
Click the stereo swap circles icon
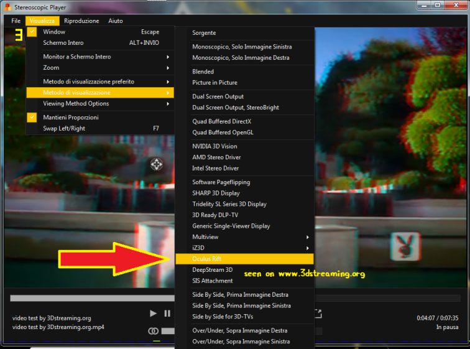pos(154,331)
